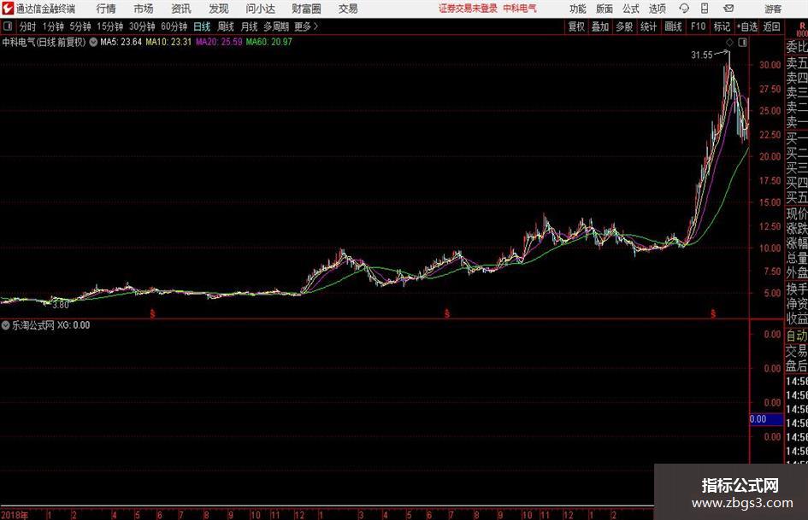This screenshot has width=808, height=520.
Task: Click the 3.80 low price label
Action: pyautogui.click(x=61, y=305)
